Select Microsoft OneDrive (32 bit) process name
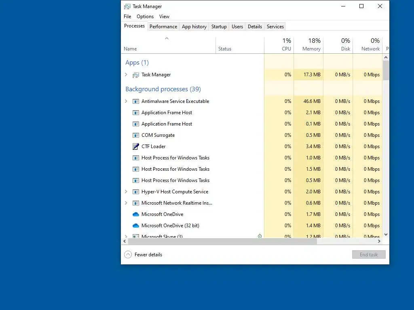Viewport: 414px width, 310px height. 170,226
